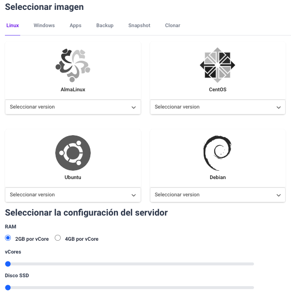Switch to the Windows tab
The height and width of the screenshot is (295, 291).
(x=44, y=25)
